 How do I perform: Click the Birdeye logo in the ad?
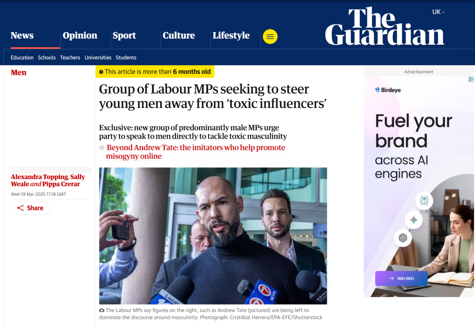tap(388, 90)
